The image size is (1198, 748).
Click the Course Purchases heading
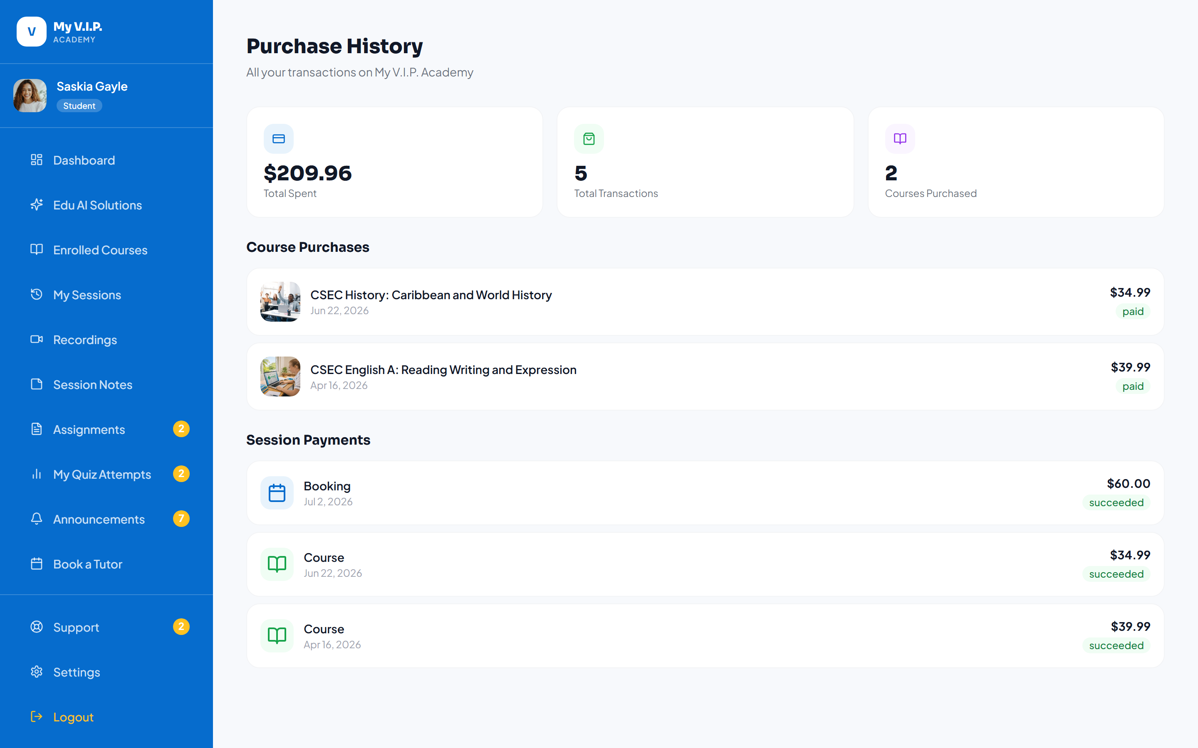[307, 247]
